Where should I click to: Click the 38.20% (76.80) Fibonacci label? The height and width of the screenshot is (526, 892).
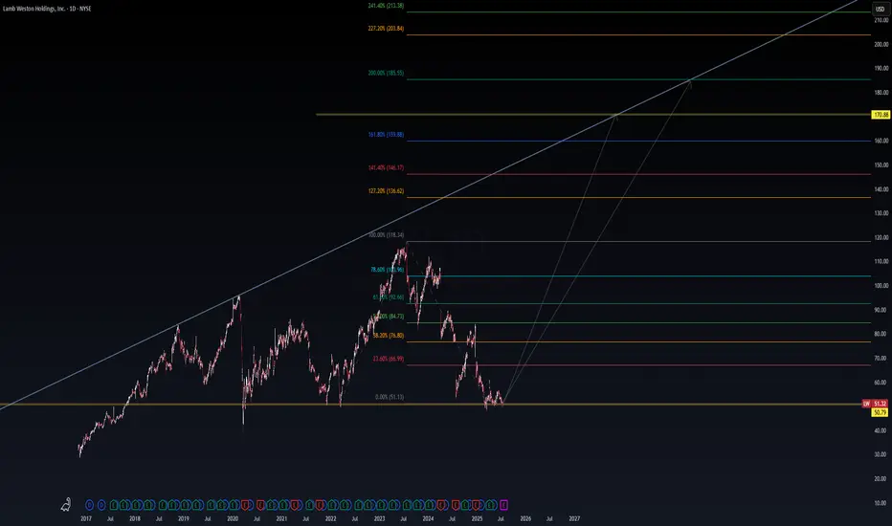click(x=389, y=336)
